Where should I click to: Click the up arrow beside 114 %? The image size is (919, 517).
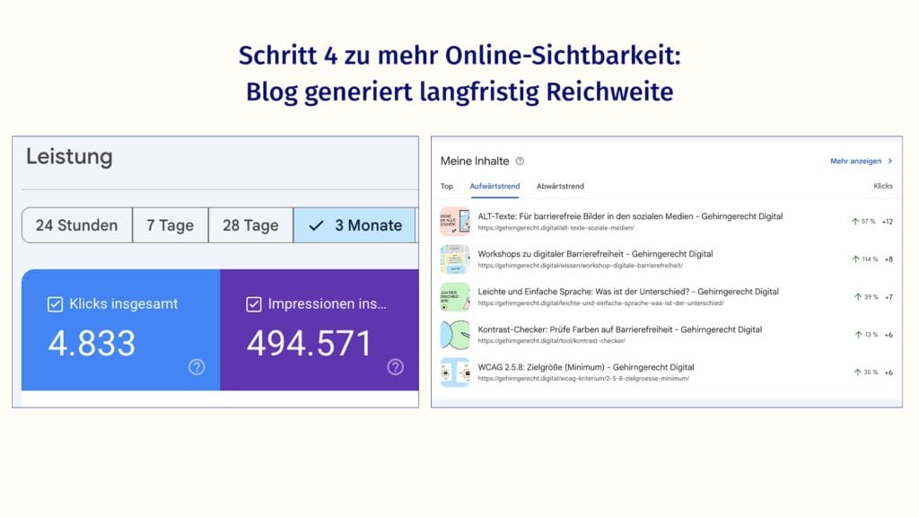click(x=855, y=259)
